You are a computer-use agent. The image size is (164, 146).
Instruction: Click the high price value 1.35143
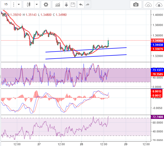click(x=31, y=15)
